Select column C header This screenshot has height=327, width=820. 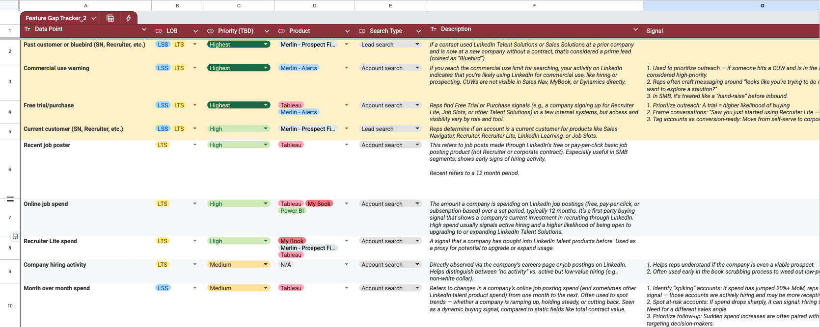[239, 5]
